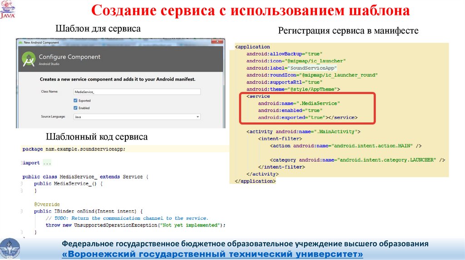Screen dimensions: 465x260
Task: Uncheck the Exported checkbox
Action: click(75, 101)
